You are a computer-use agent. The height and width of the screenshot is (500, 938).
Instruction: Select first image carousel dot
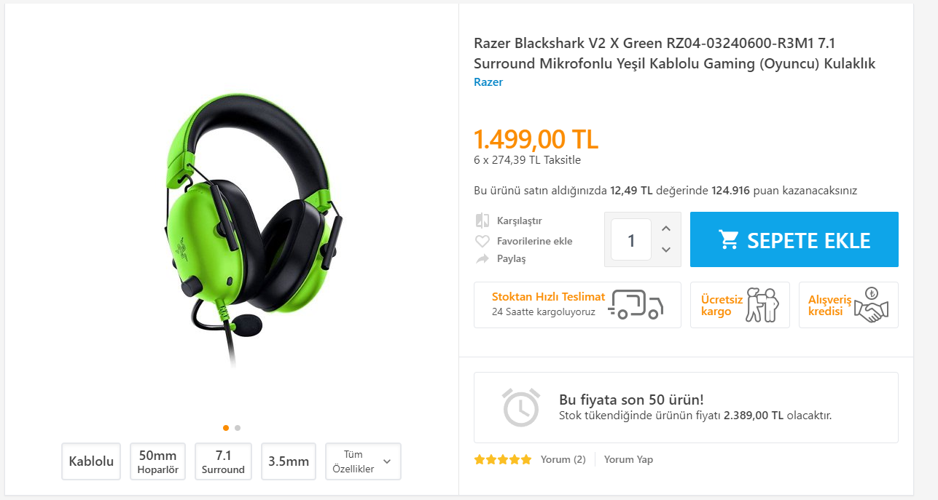point(226,428)
